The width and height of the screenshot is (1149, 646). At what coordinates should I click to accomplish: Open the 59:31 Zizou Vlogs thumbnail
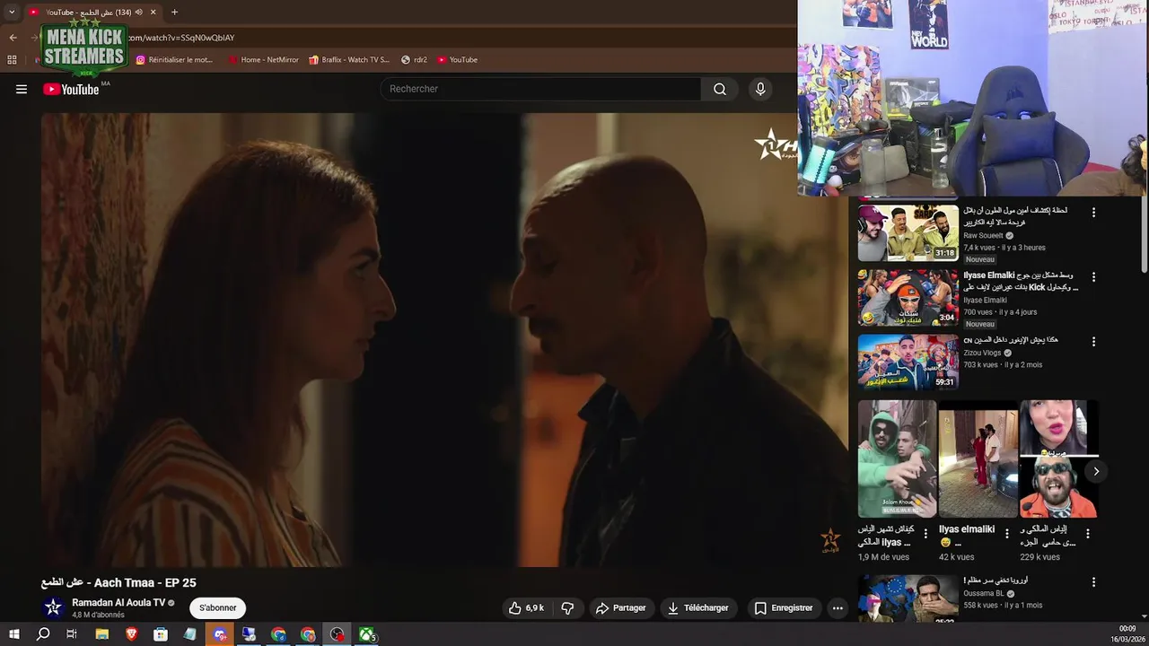[908, 362]
